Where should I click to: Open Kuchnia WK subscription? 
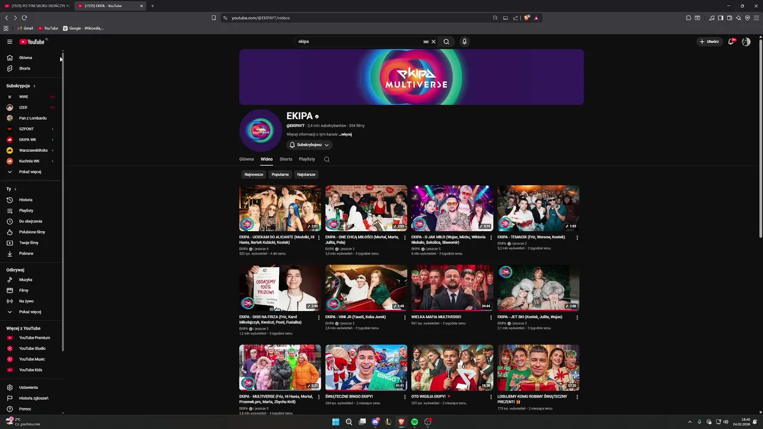tap(30, 161)
